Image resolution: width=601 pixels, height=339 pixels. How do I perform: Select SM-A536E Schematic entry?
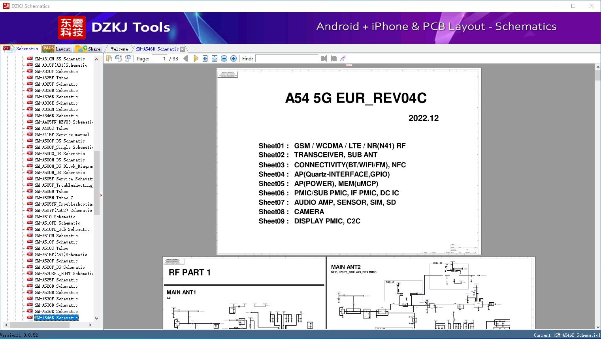[x=56, y=311]
